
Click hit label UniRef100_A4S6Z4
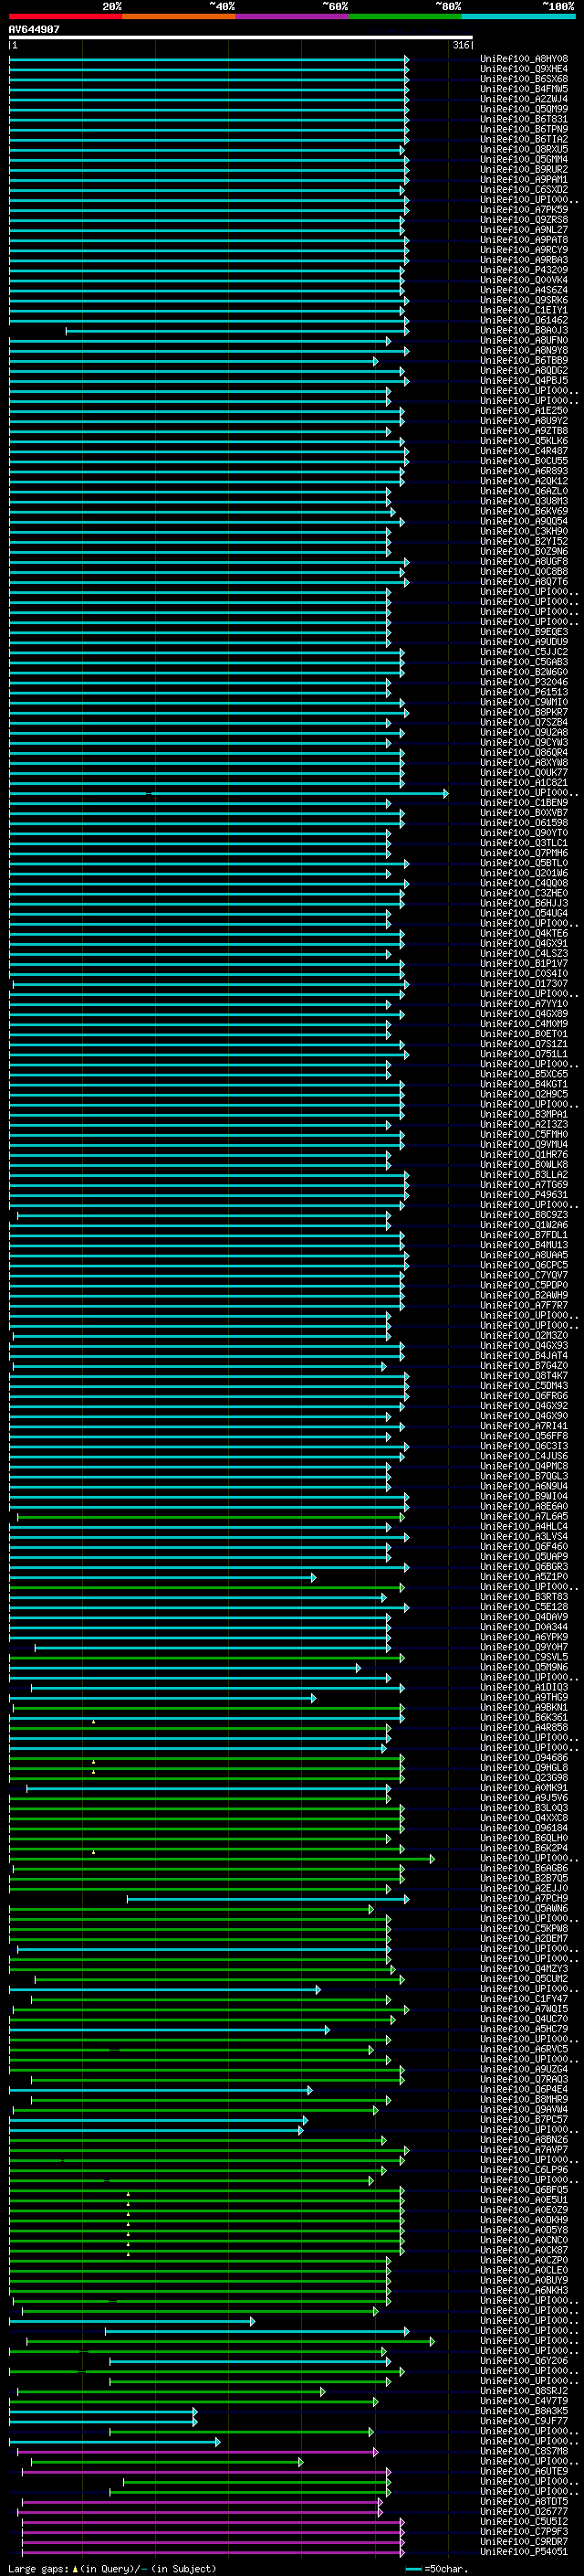tap(524, 290)
